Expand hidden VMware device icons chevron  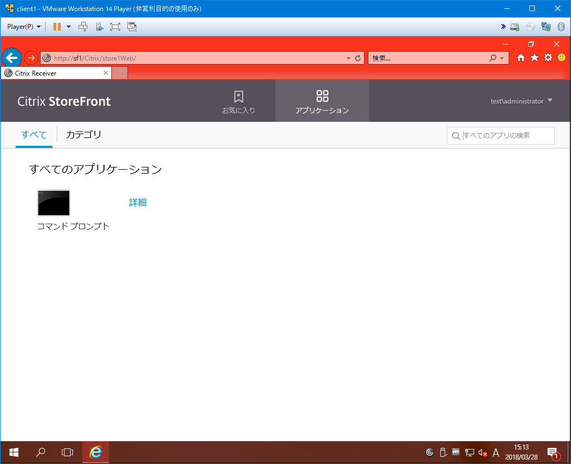503,26
